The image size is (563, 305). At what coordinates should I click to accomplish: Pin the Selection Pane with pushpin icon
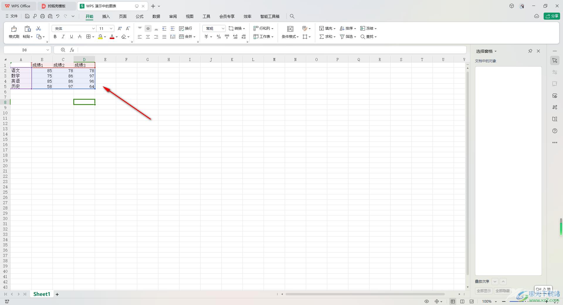pos(530,51)
